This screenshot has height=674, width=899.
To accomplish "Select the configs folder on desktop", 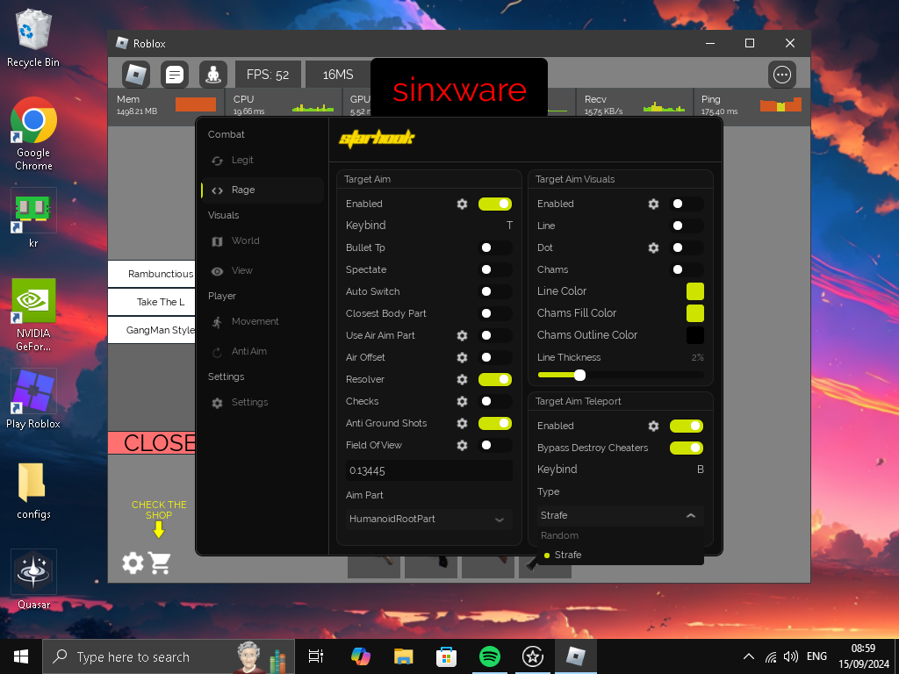I will (33, 491).
